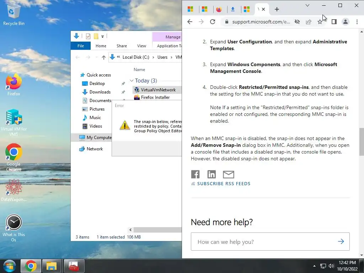Launch Firefox from the desktop shortcut

[x=14, y=85]
